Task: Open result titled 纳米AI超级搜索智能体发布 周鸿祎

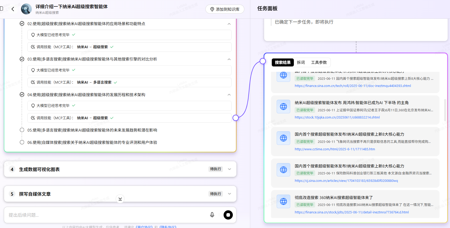Action: [x=352, y=103]
